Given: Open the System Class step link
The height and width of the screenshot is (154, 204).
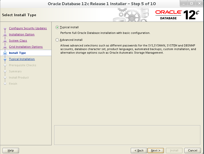Looking at the screenshot, I should [18, 41].
